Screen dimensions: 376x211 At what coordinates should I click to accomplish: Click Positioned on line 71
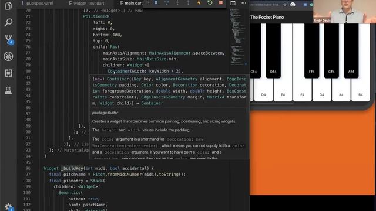(95, 16)
